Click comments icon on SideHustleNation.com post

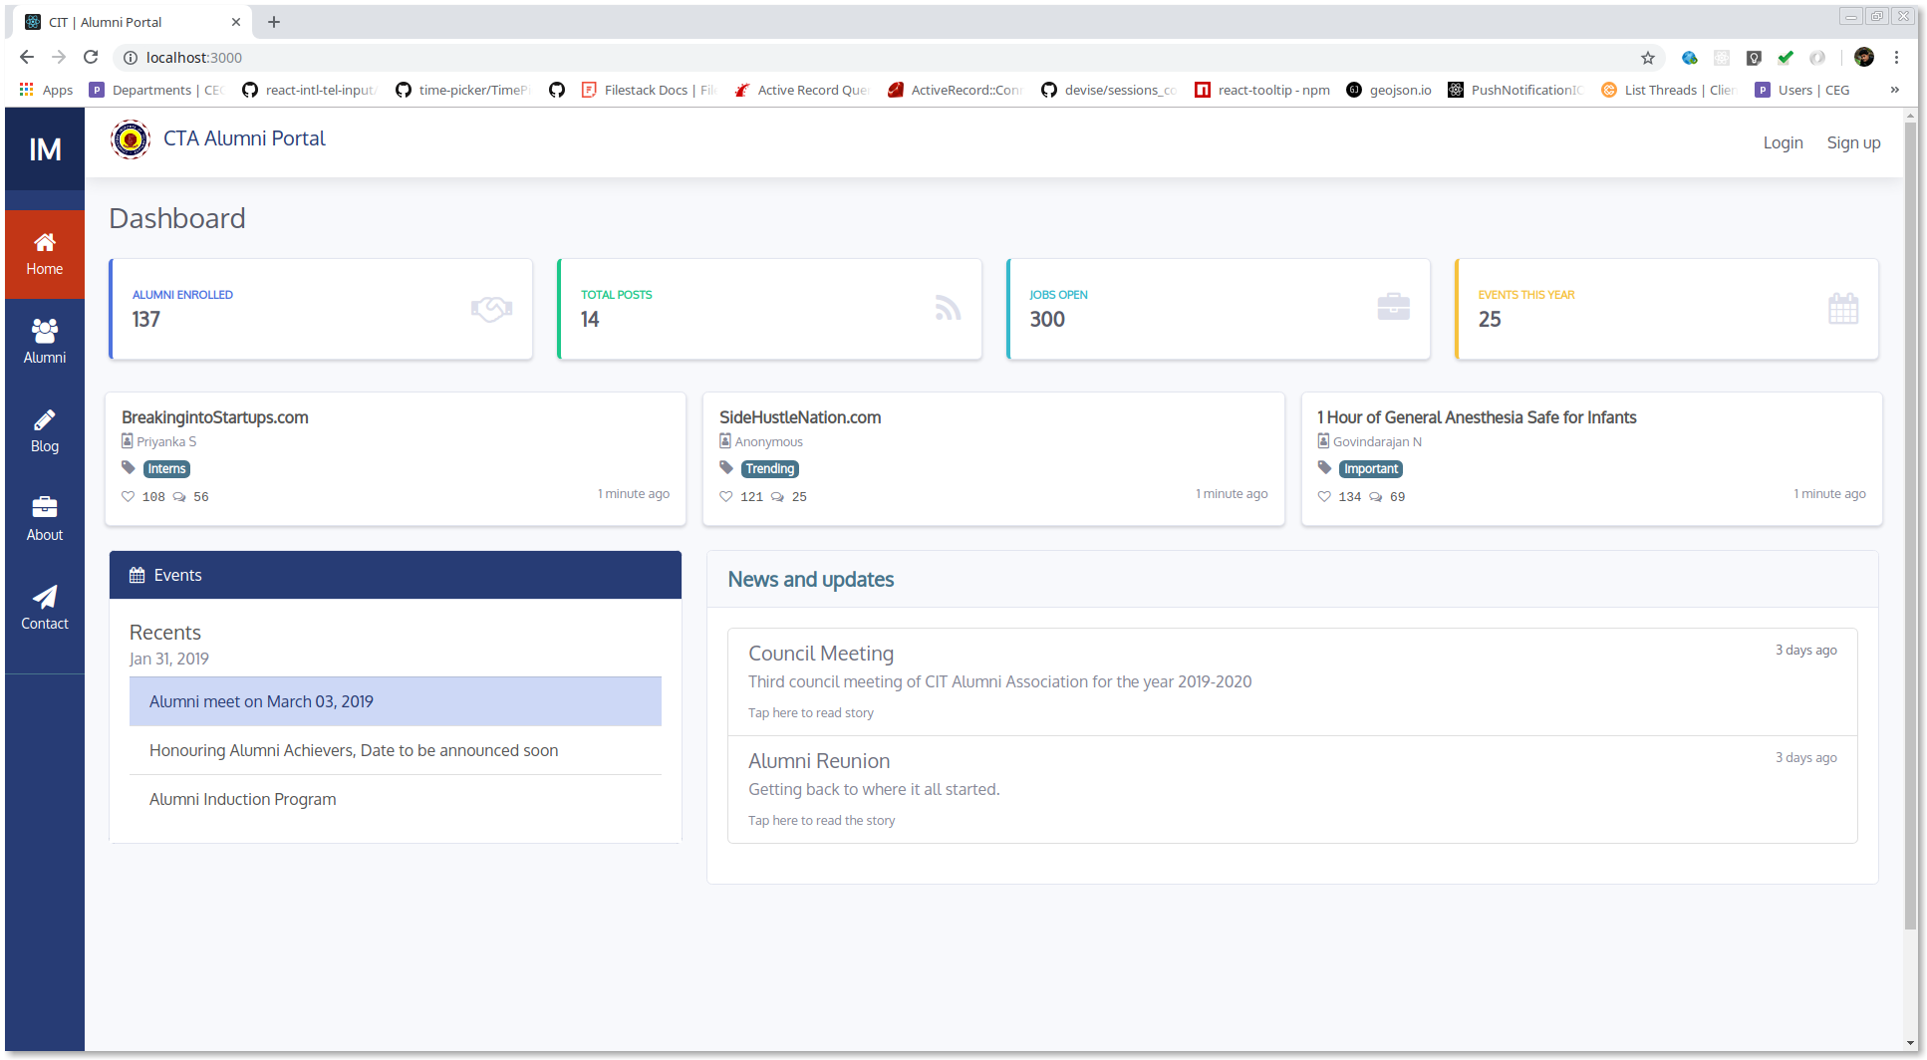777,496
